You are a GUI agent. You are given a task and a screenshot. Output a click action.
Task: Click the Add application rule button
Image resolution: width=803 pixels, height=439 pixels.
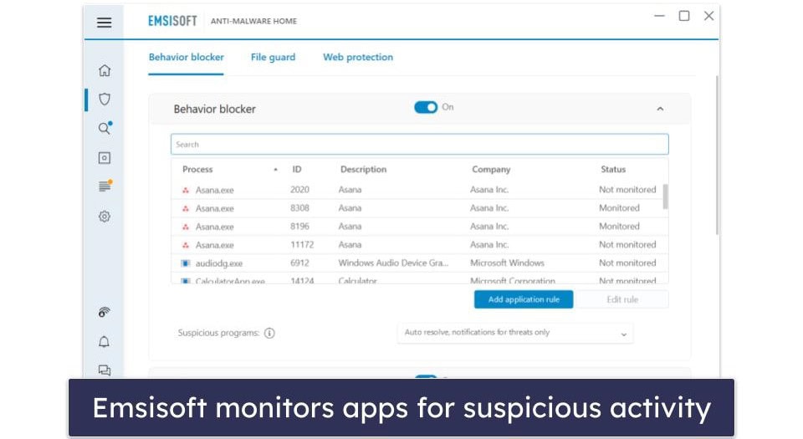524,299
